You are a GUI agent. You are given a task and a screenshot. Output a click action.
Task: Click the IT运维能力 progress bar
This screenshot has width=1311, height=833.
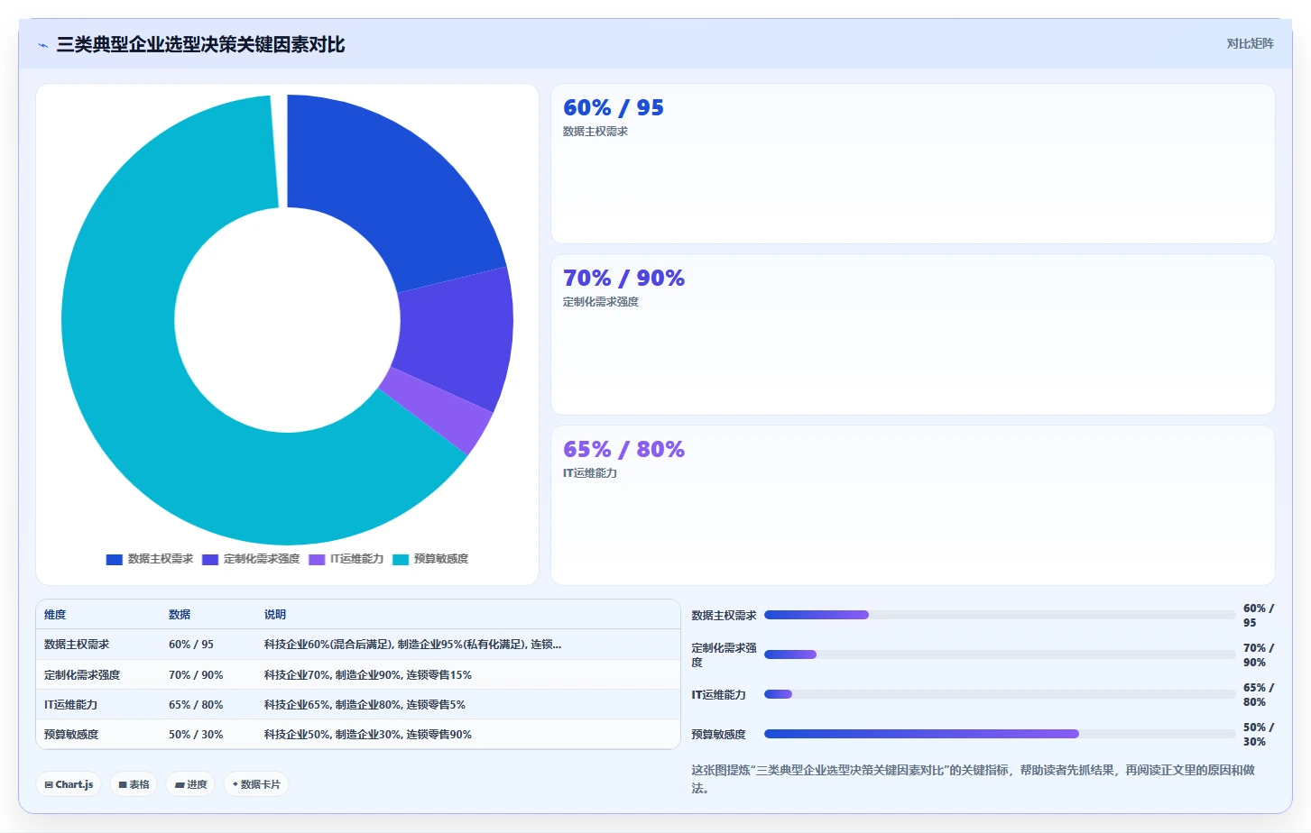point(1000,694)
